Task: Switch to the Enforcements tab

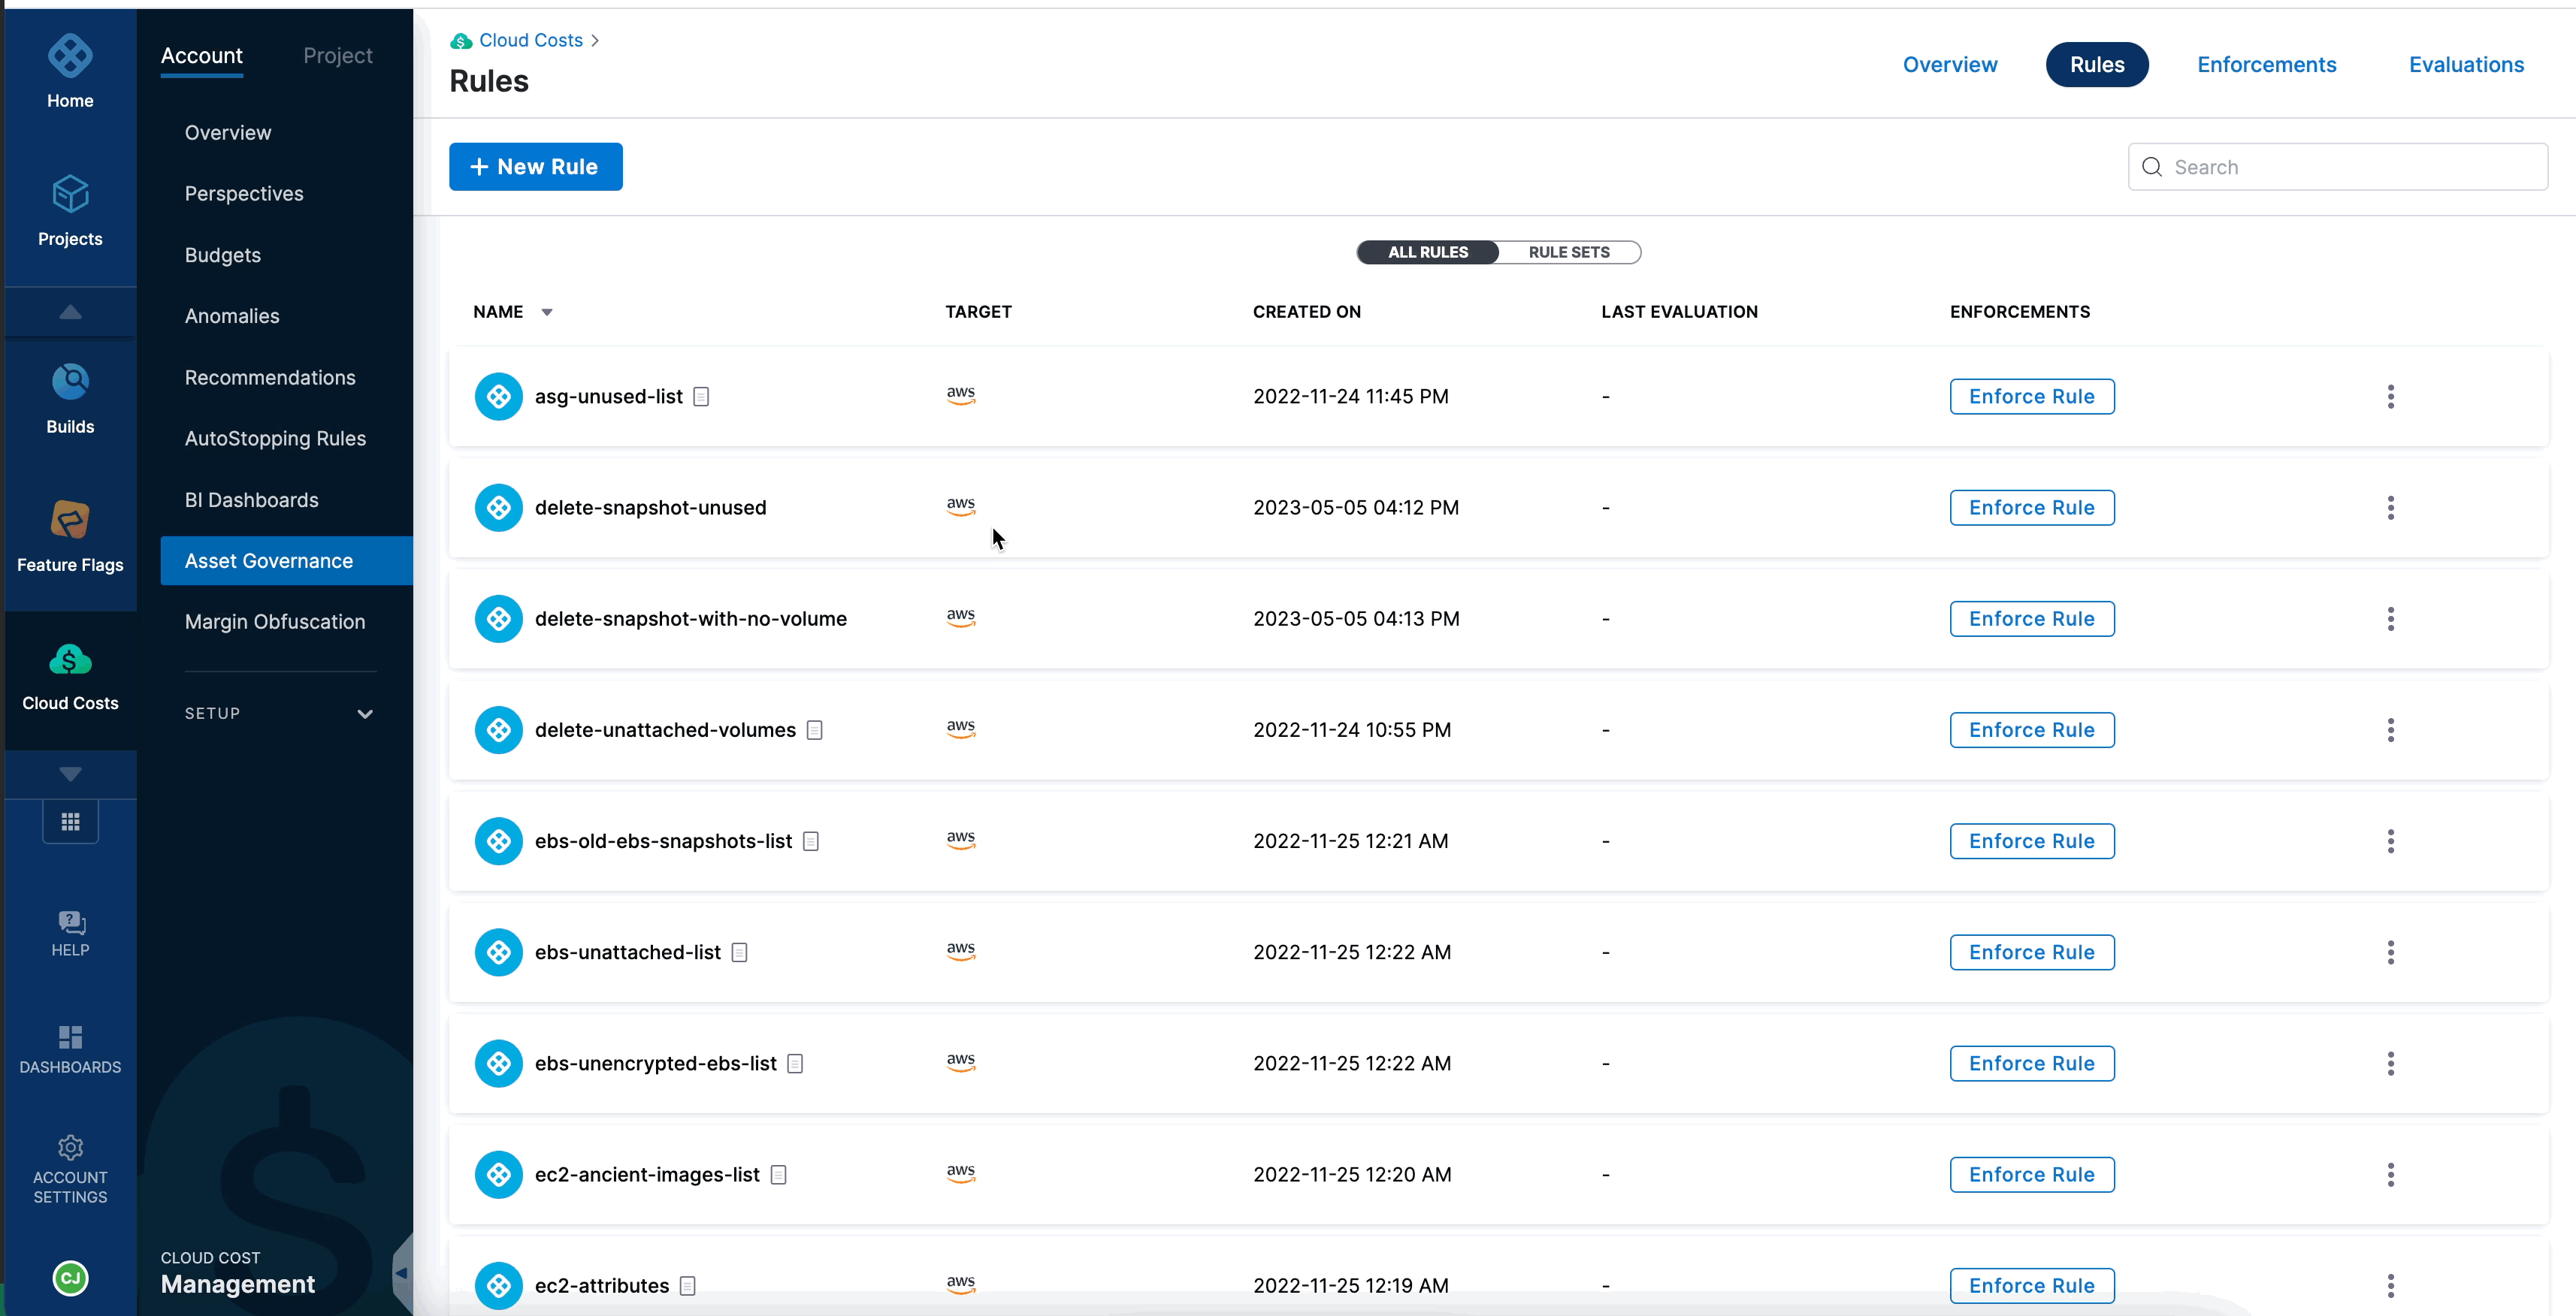Action: coord(2266,65)
